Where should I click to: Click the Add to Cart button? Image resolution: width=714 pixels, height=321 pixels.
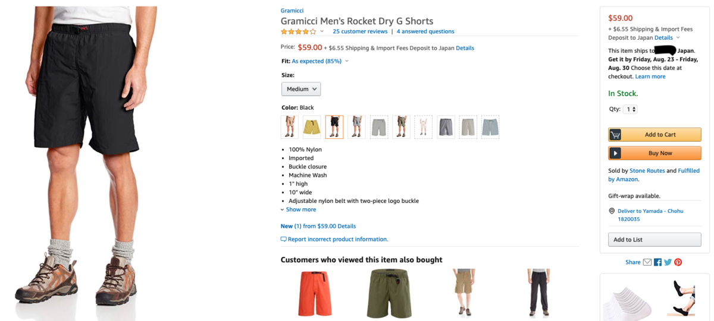[x=654, y=135]
